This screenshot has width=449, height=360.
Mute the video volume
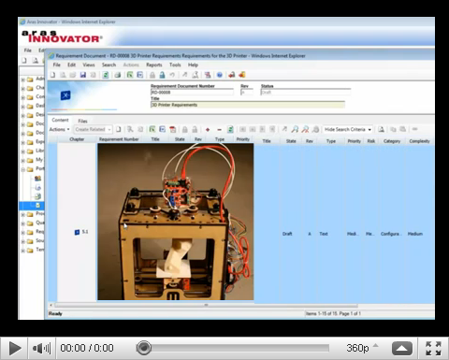pos(41,348)
